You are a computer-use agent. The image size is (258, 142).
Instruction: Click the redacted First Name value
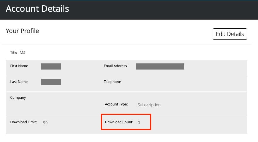51,66
